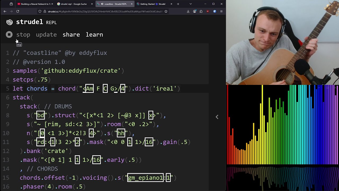339x191 pixels.
Task: Click the // DRUMS comment
Action: [58, 106]
